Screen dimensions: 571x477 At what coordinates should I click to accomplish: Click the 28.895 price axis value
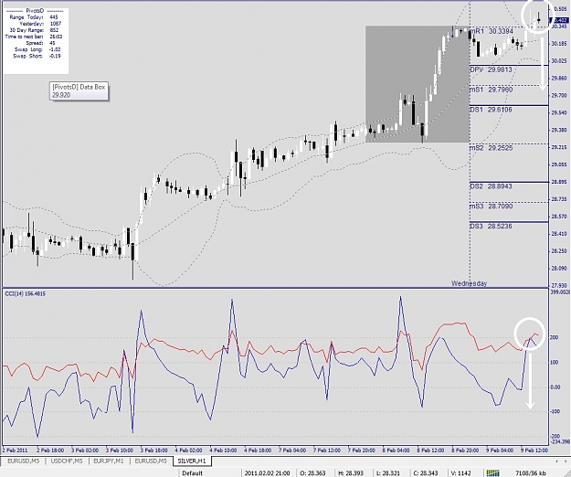point(559,182)
